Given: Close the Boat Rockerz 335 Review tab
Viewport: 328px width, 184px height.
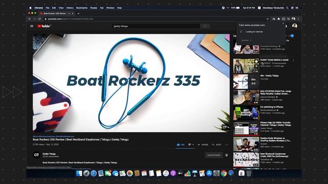Looking at the screenshot, I should pyautogui.click(x=73, y=13).
